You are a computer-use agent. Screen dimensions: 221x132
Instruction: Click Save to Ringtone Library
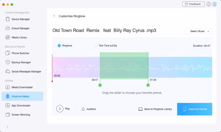click(x=155, y=109)
